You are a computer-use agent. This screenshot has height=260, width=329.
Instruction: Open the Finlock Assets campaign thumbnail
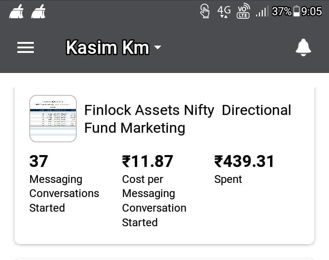[x=53, y=119]
